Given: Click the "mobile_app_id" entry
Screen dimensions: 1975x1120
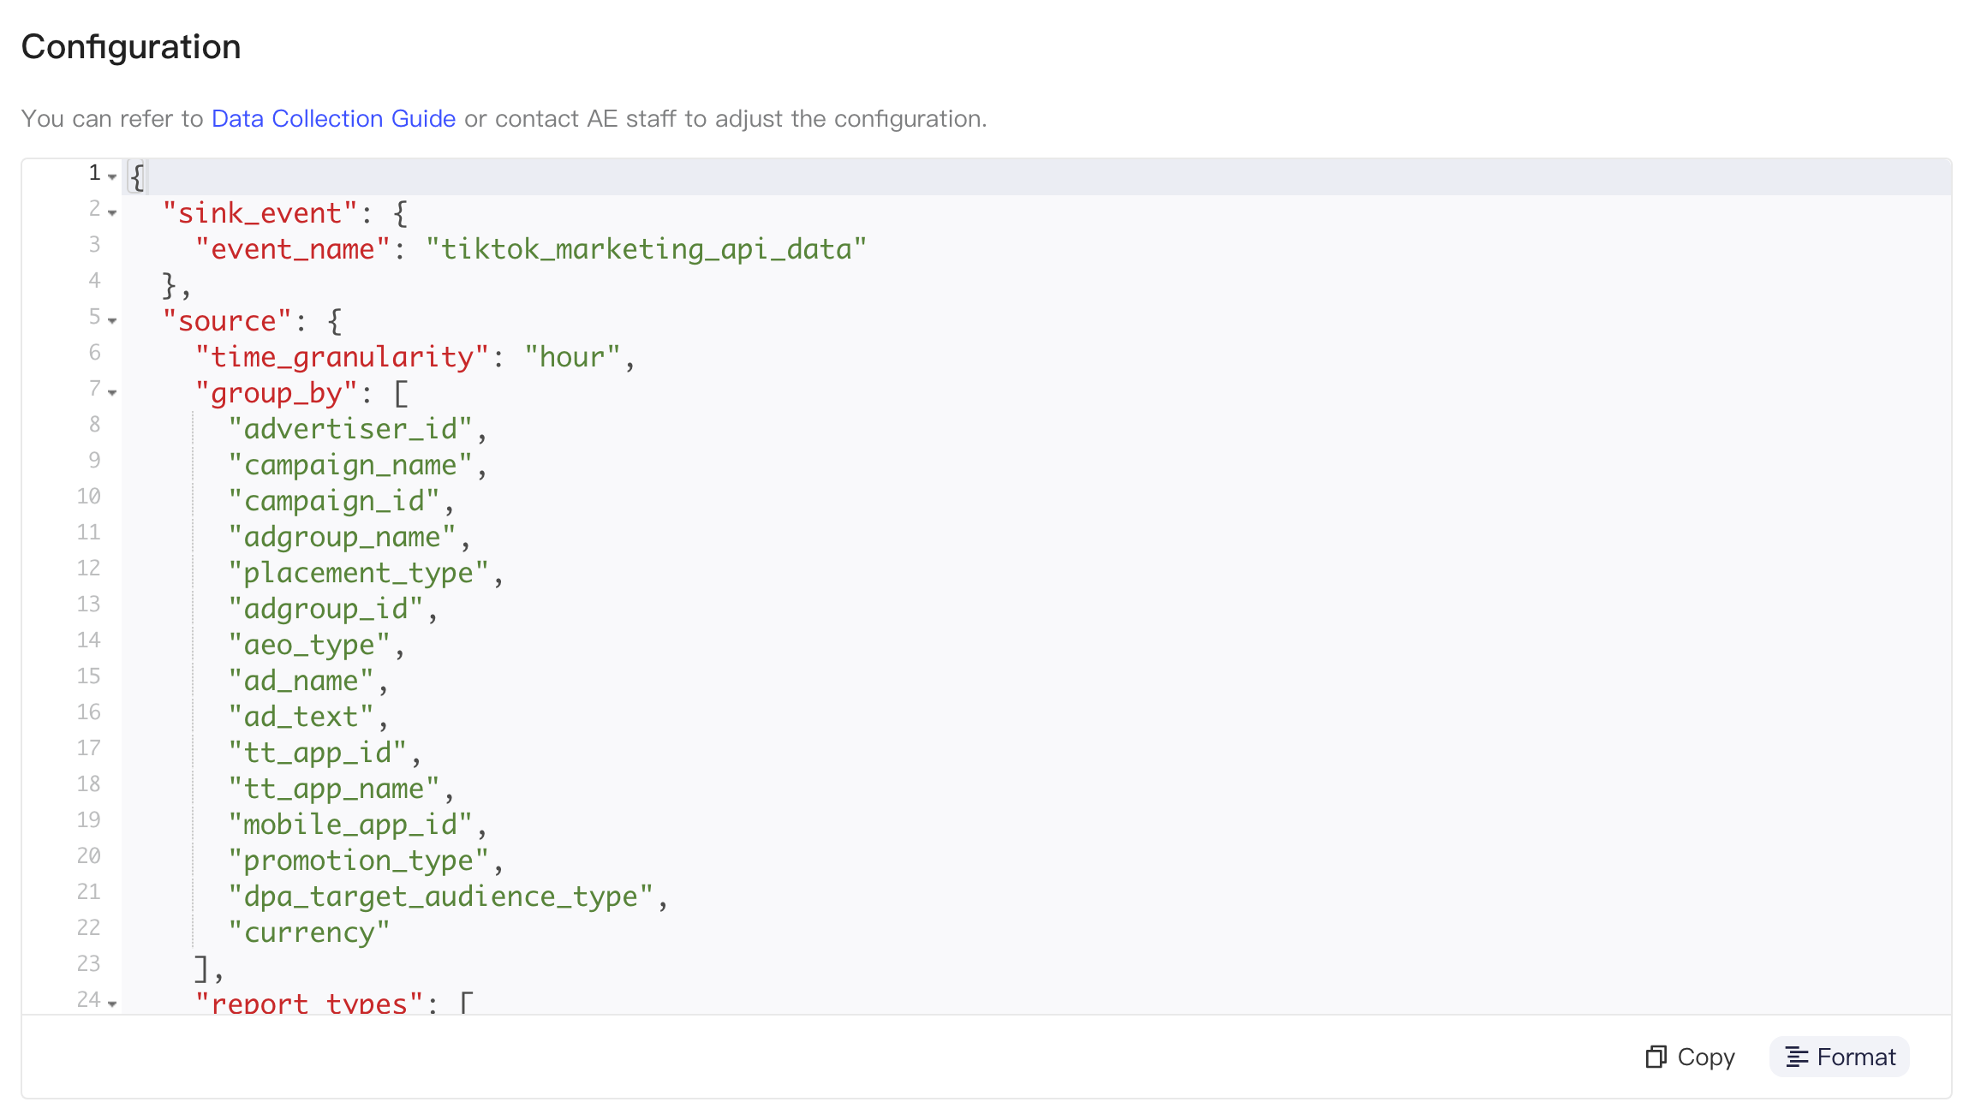Looking at the screenshot, I should (x=350, y=825).
